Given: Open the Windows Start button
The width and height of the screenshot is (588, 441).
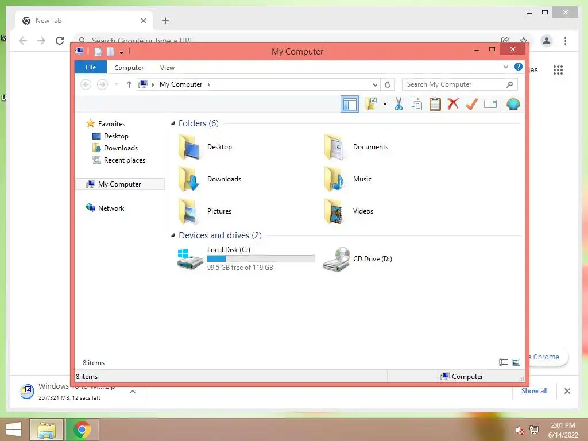Looking at the screenshot, I should click(14, 430).
